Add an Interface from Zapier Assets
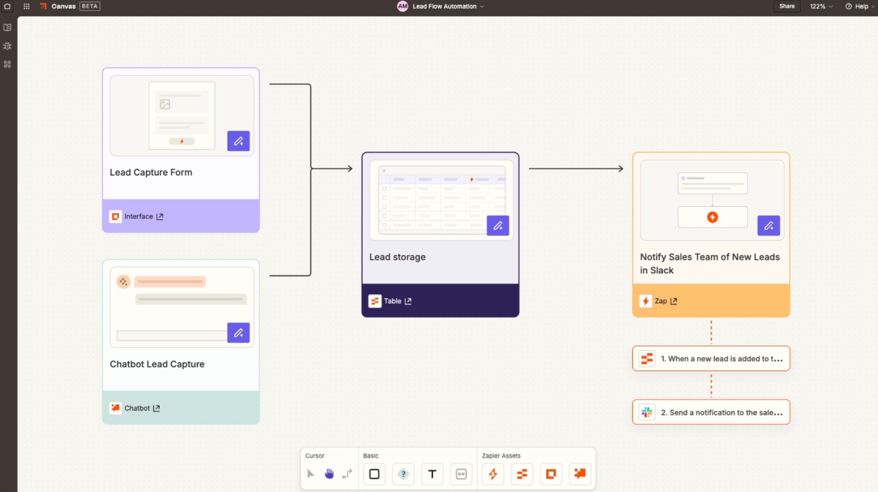 (550, 473)
